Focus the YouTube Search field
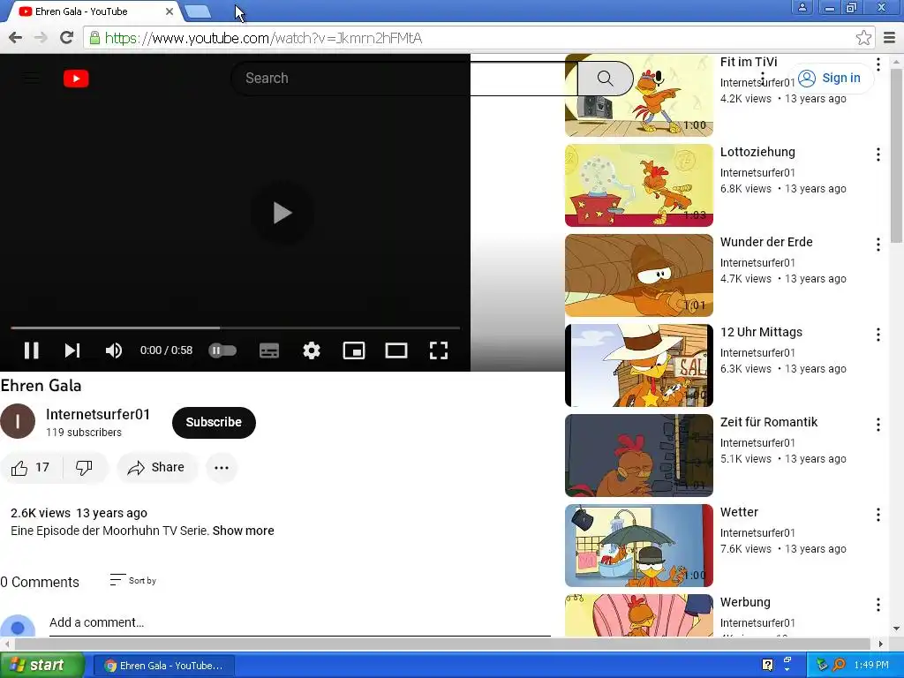The height and width of the screenshot is (678, 904). click(403, 79)
